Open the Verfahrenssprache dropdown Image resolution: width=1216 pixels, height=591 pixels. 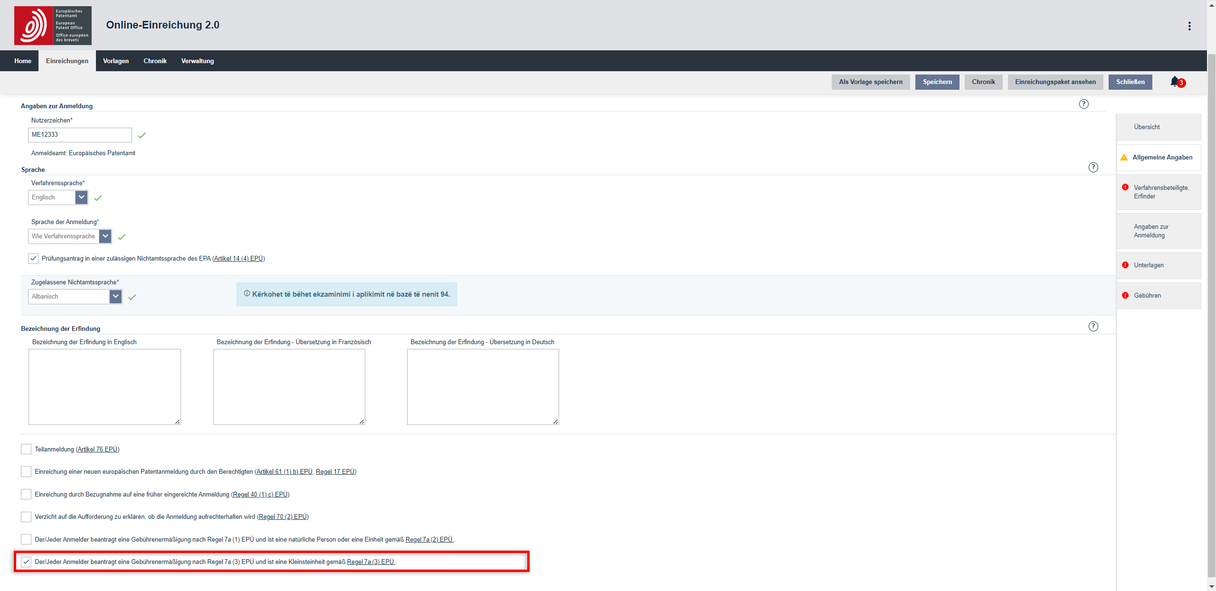(81, 197)
